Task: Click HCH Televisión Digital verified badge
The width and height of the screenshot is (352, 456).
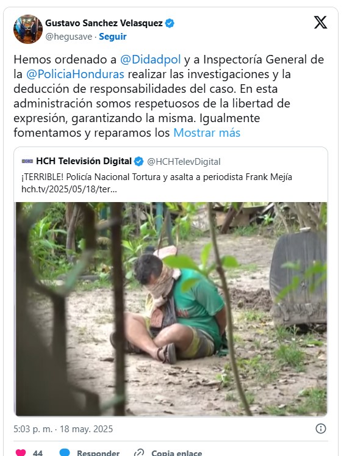Action: click(x=138, y=161)
